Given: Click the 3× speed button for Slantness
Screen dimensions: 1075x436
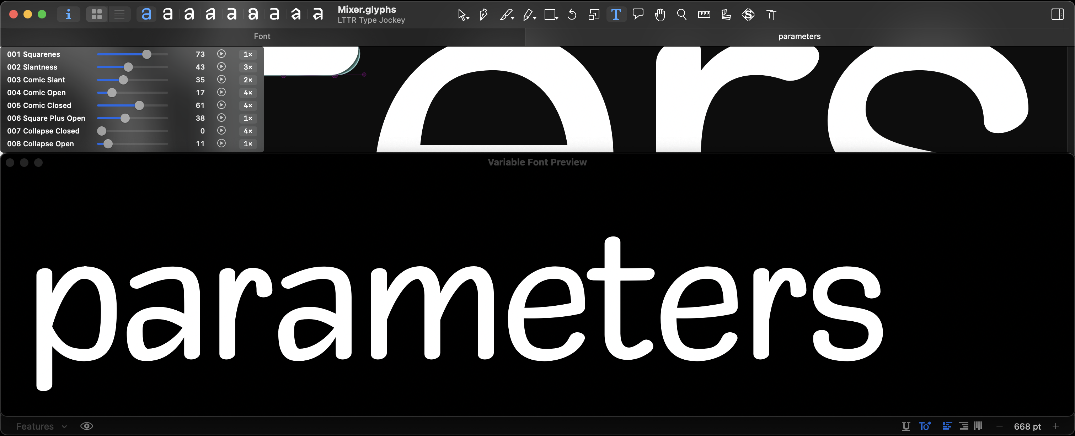Looking at the screenshot, I should point(248,67).
